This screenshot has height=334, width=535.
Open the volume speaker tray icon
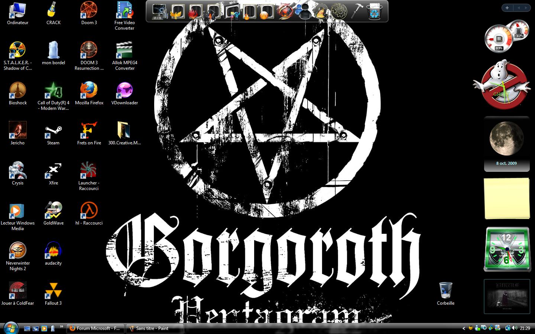point(515,328)
